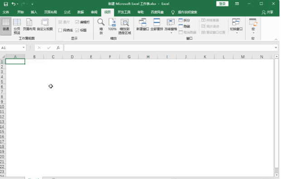Enable the 网格线 gridlines checkbox
Screen dimensions: 281x179
[x=60, y=30]
